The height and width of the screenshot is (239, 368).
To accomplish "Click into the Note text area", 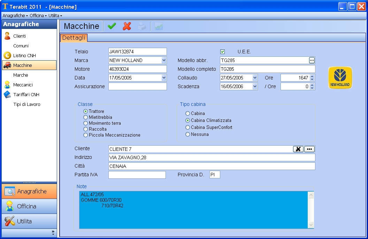I will 194,210.
